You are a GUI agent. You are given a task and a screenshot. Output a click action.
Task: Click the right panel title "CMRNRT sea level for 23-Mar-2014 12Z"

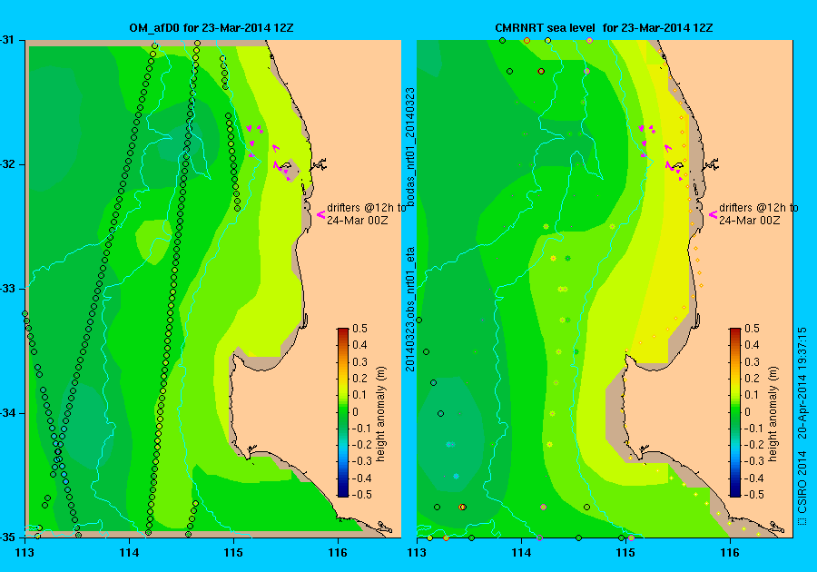coord(604,28)
